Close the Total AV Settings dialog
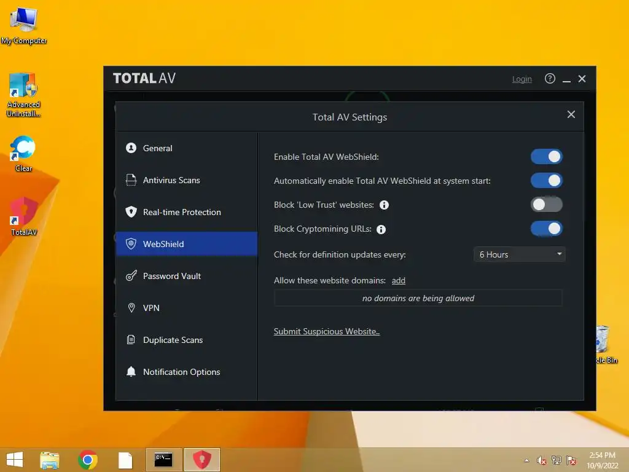This screenshot has width=629, height=472. (571, 114)
